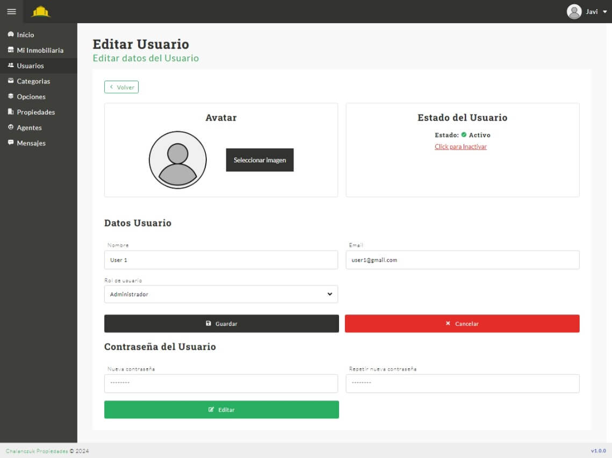Focus the Nueva contraseña field

tap(221, 383)
